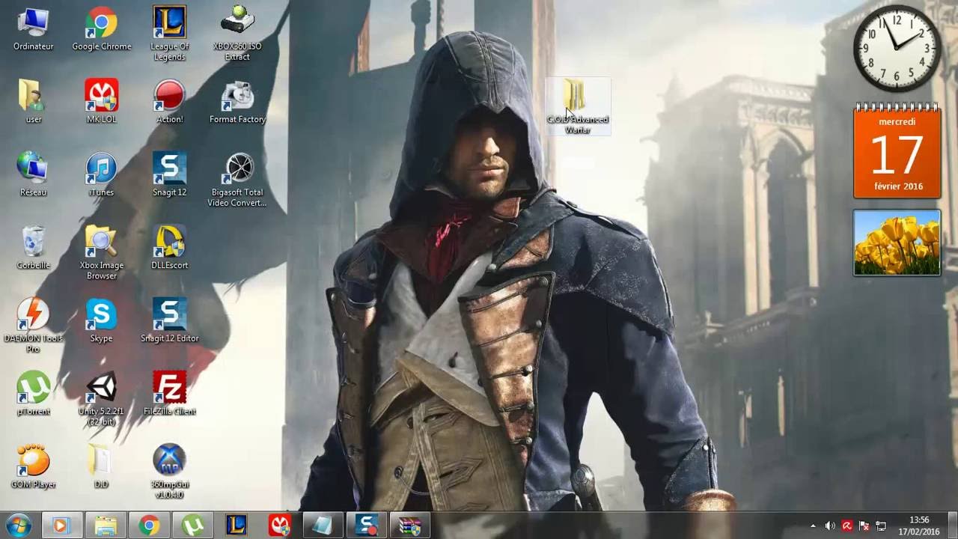The image size is (958, 539).
Task: Select the Snagit 12 desktop shortcut
Action: 169,175
